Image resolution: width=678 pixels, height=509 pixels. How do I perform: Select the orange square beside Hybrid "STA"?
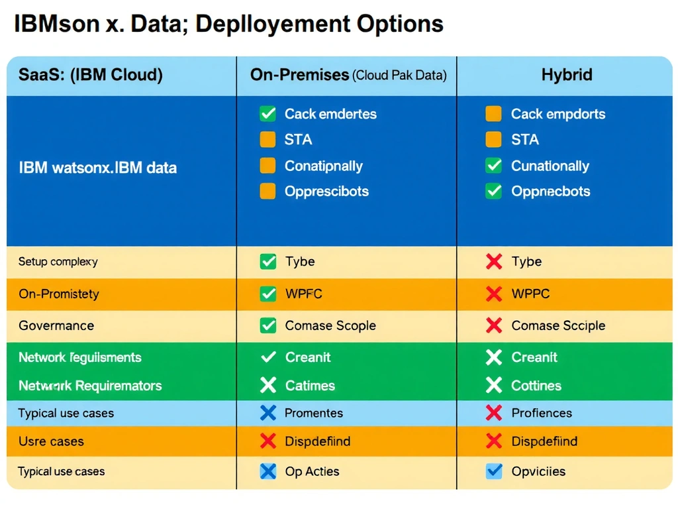point(493,140)
